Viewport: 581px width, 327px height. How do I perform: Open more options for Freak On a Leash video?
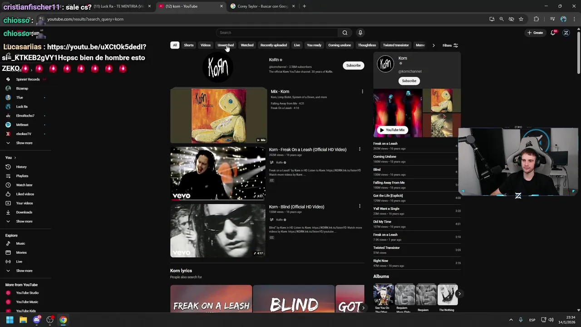(x=359, y=149)
